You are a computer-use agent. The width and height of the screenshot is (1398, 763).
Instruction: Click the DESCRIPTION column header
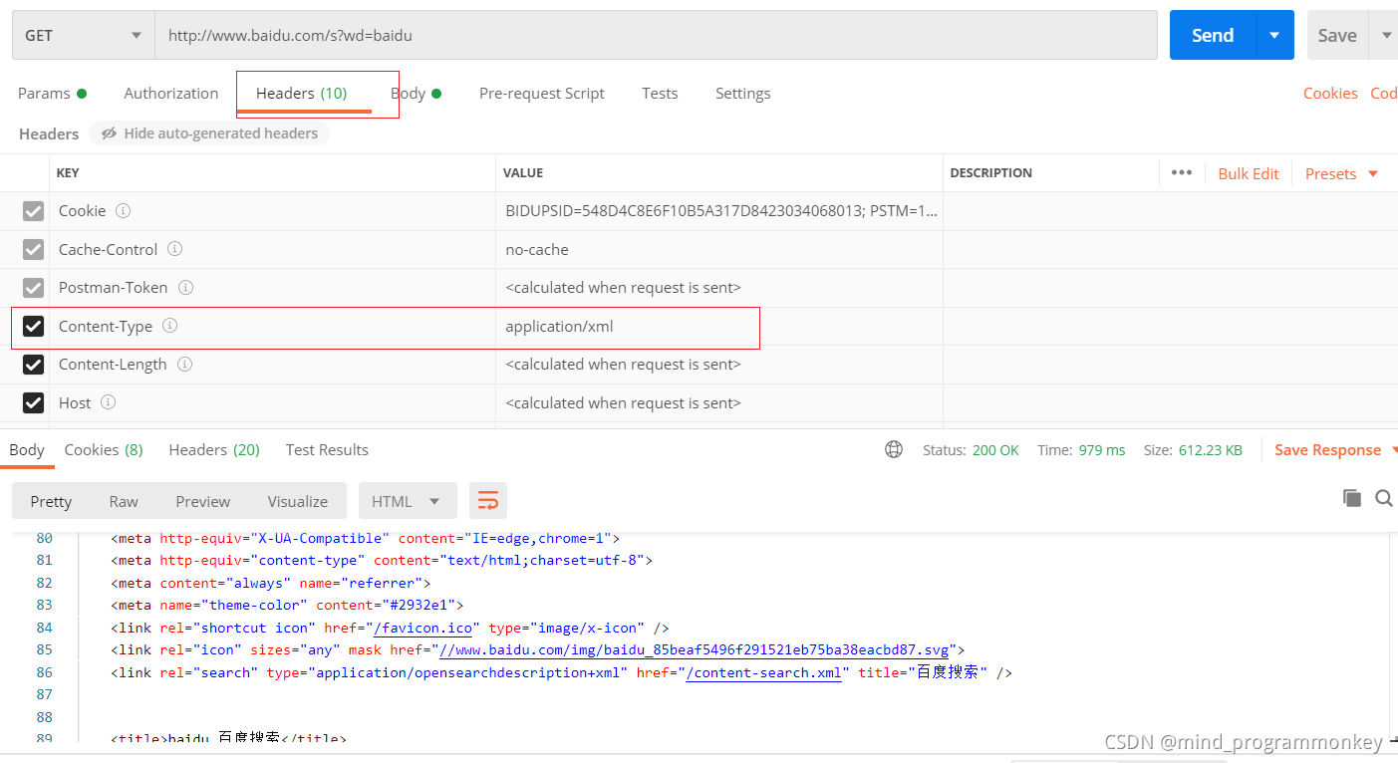[x=990, y=173]
